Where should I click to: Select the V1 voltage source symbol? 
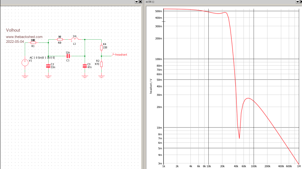(x=25, y=62)
